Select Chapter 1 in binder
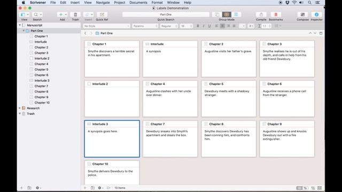Viewport: 342px width, 192px height. [x=41, y=36]
